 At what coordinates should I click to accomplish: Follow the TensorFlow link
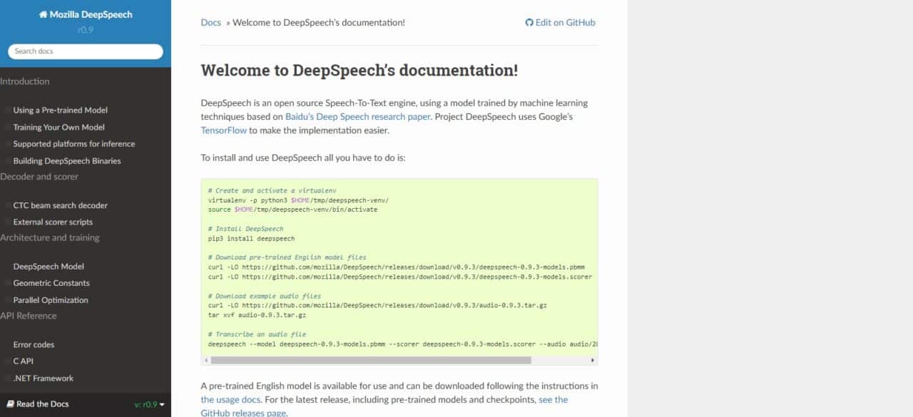224,130
